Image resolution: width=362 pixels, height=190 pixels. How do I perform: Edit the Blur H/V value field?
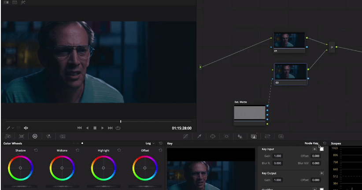click(316, 163)
